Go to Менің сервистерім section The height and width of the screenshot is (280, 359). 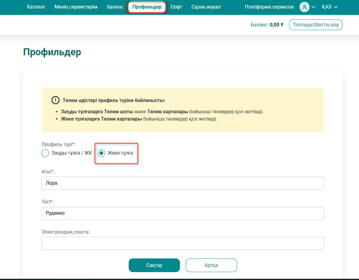(76, 7)
